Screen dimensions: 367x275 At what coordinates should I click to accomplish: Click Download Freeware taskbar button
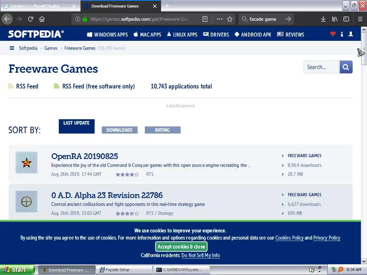click(67, 270)
